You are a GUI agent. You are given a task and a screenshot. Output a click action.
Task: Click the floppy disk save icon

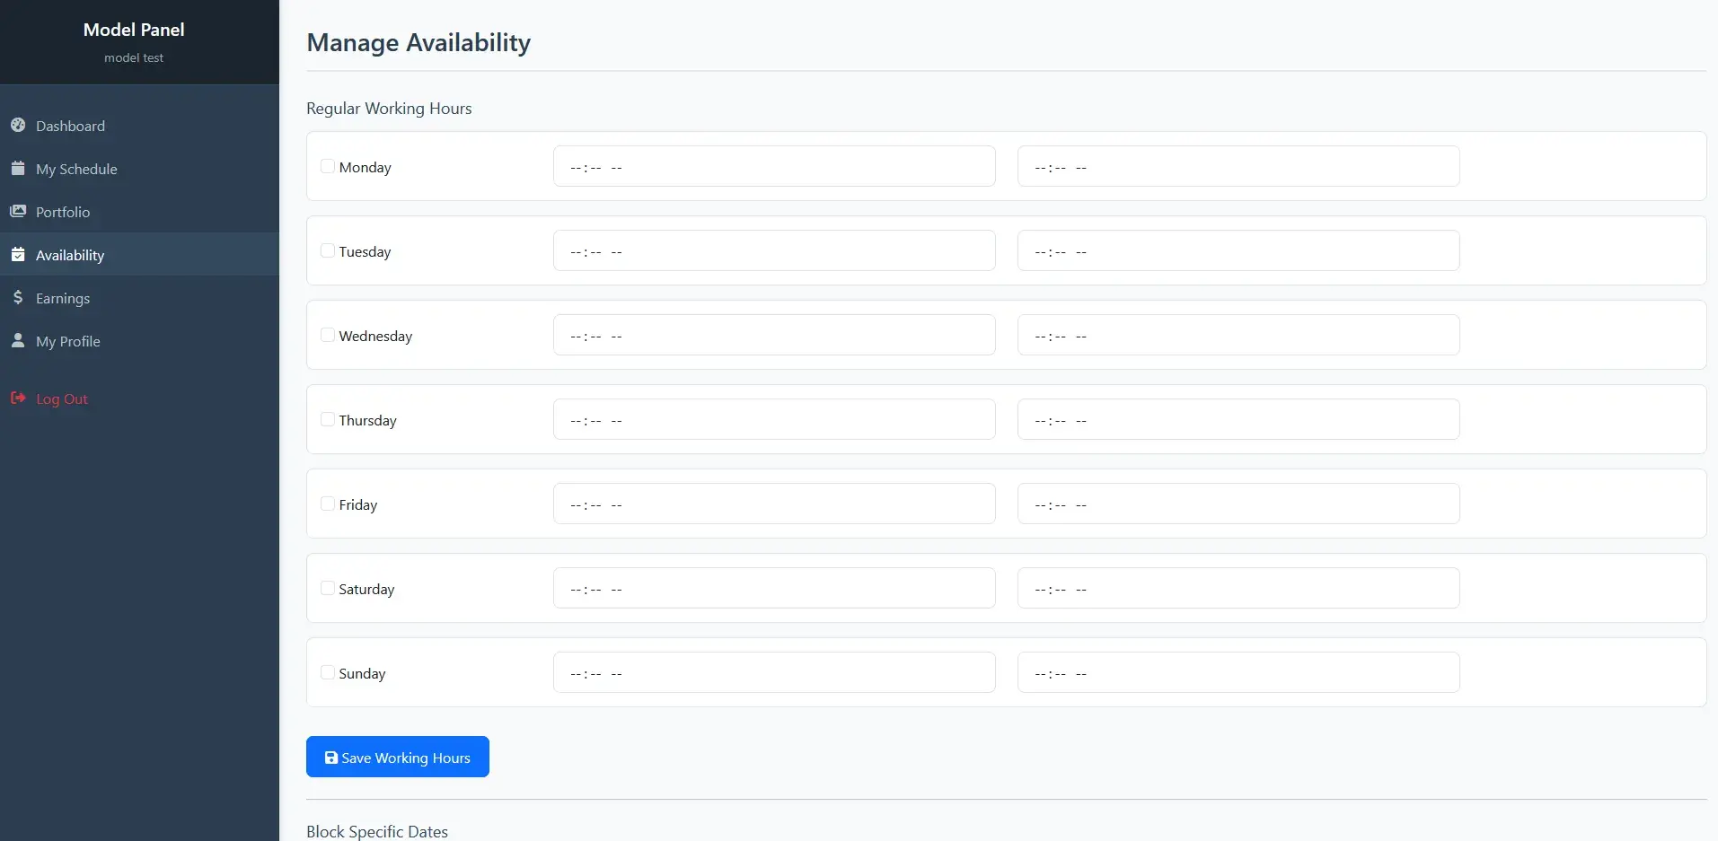[331, 758]
